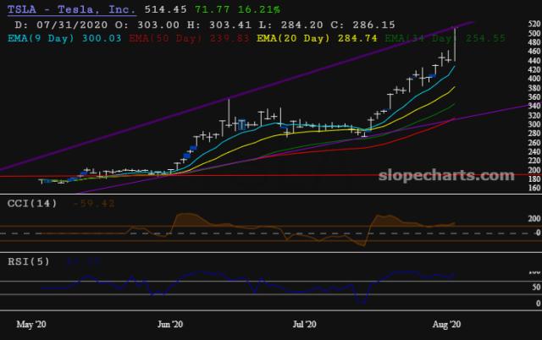Screen dimensions: 542x340
Task: Click the 160 price axis label
Action: tap(534, 188)
